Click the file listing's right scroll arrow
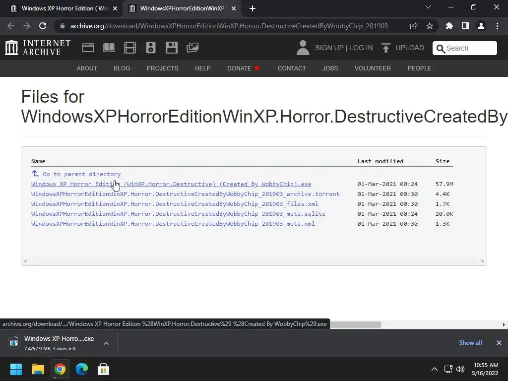 482,261
